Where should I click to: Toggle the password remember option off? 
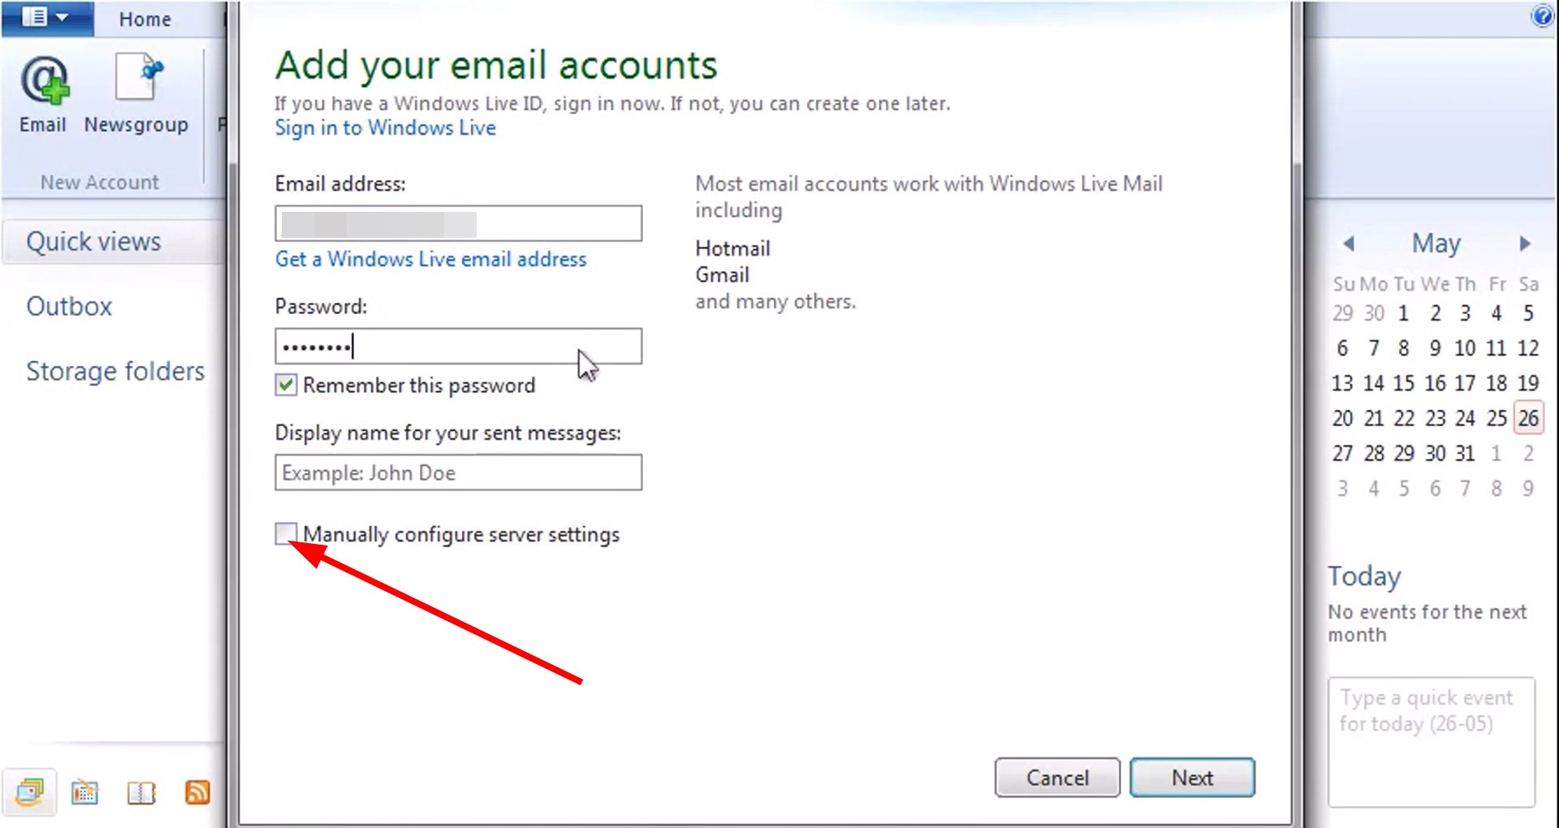[285, 385]
